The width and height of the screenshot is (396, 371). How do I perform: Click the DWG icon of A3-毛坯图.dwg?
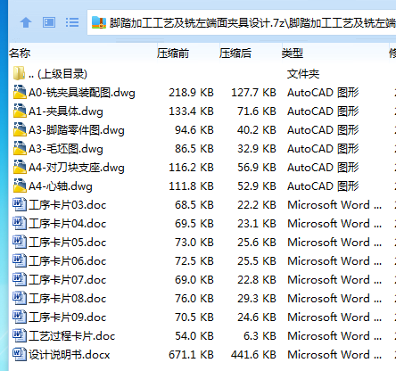tap(20, 148)
